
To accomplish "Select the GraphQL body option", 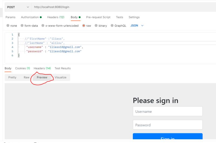I will pyautogui.click(x=119, y=26).
